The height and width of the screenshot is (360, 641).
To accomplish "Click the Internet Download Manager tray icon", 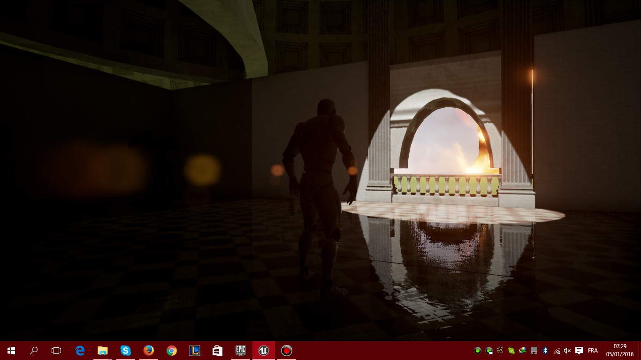I will pos(522,351).
